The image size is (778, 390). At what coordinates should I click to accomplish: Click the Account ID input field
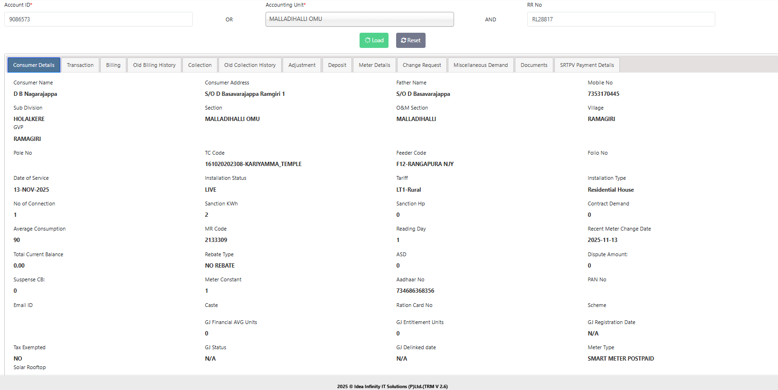[x=98, y=19]
